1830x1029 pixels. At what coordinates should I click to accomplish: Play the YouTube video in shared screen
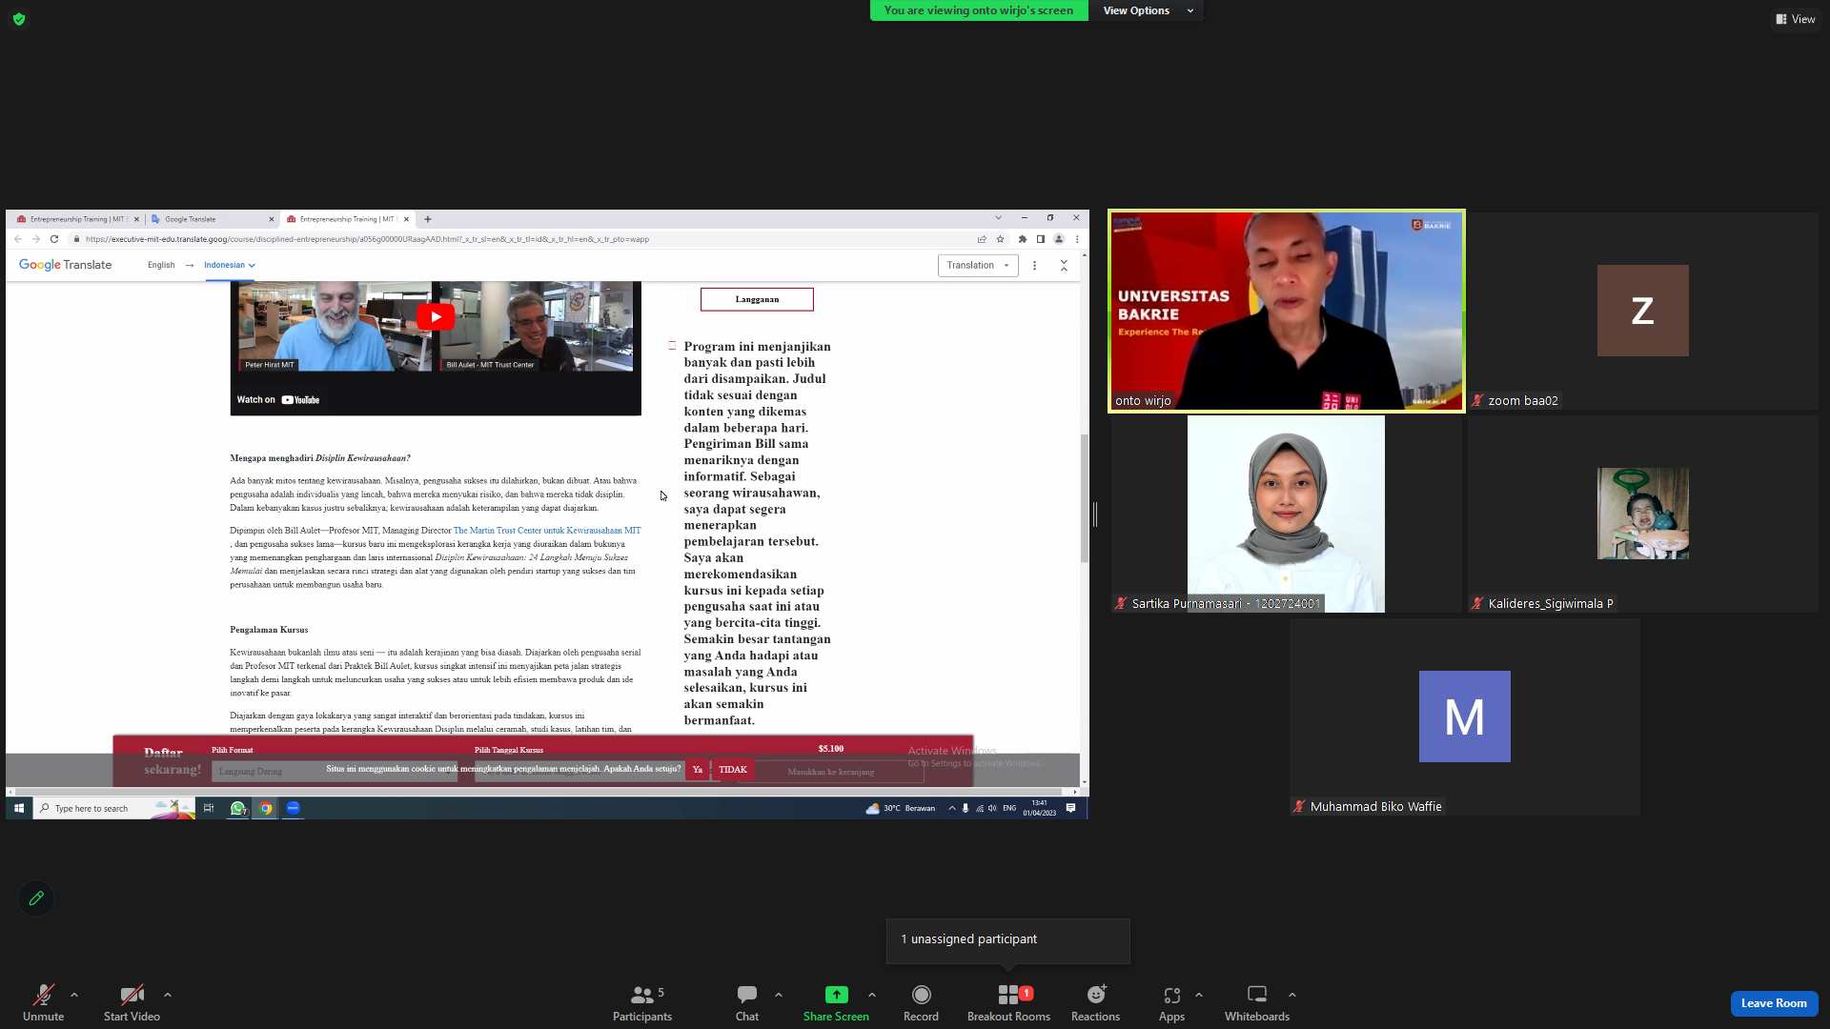click(x=436, y=317)
